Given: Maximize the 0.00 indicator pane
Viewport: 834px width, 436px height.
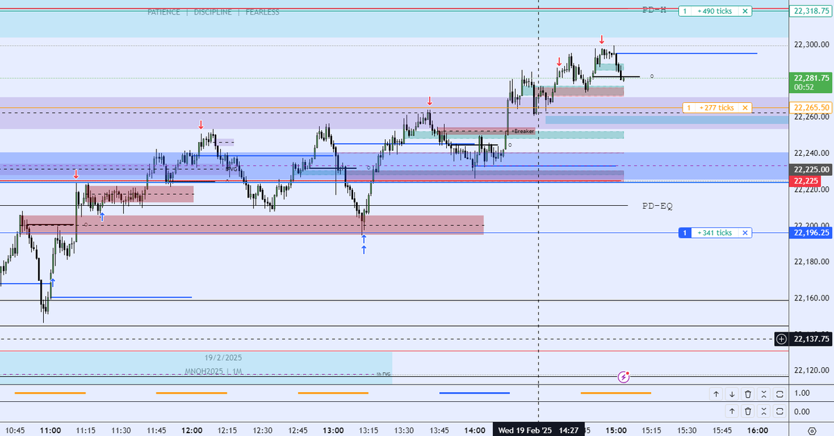Looking at the screenshot, I should click(x=780, y=411).
